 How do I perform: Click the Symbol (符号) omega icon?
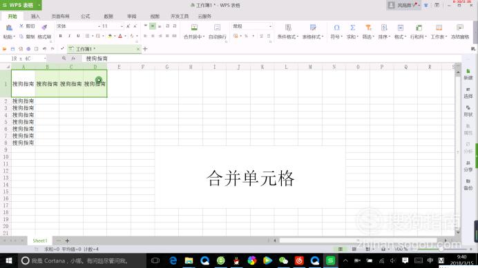(336, 28)
